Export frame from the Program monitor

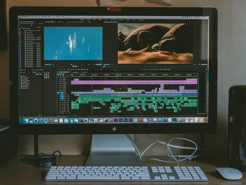[x=169, y=69]
